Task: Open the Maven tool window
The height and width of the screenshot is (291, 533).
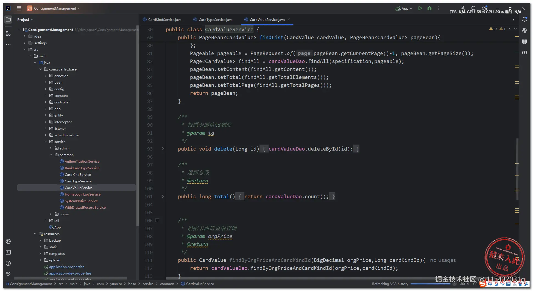Action: coord(524,52)
